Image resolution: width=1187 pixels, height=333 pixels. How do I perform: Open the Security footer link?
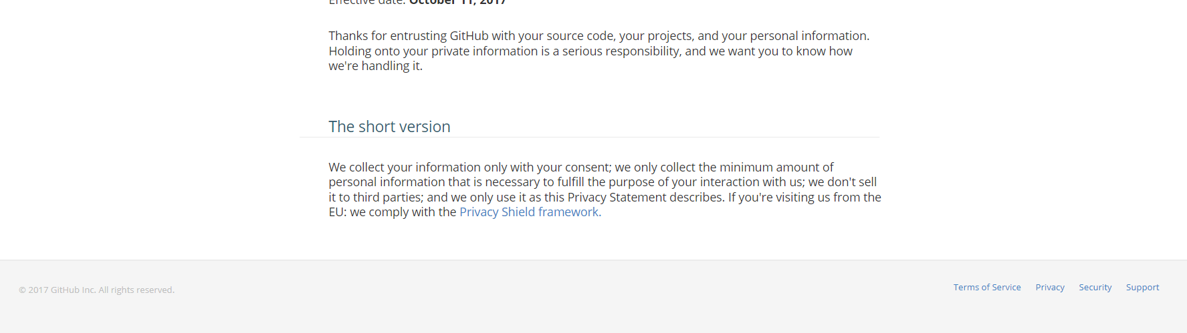tap(1095, 288)
